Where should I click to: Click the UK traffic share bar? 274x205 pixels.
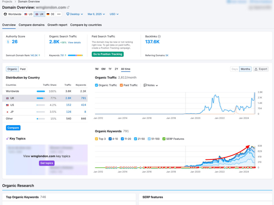coord(41,98)
